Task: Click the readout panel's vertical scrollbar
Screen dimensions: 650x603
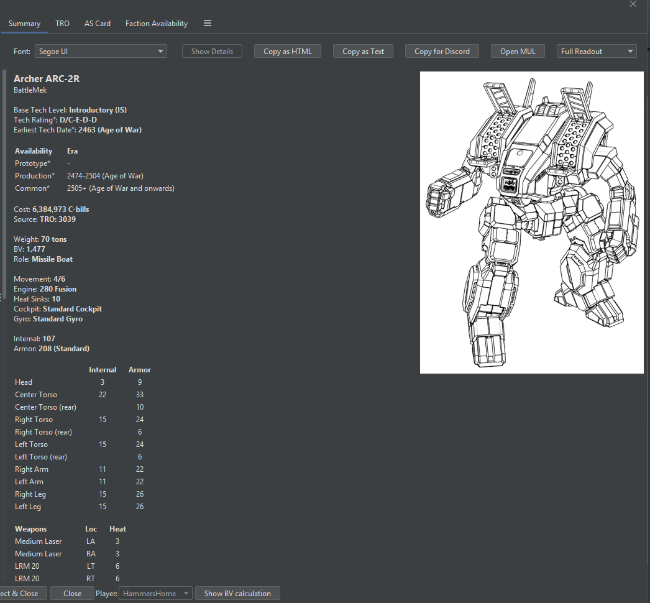Action: pyautogui.click(x=4, y=183)
